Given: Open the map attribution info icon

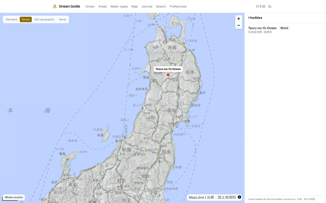Looking at the screenshot, I should click(239, 197).
